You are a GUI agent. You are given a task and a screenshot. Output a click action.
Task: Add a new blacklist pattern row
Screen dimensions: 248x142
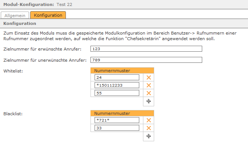coord(149,136)
